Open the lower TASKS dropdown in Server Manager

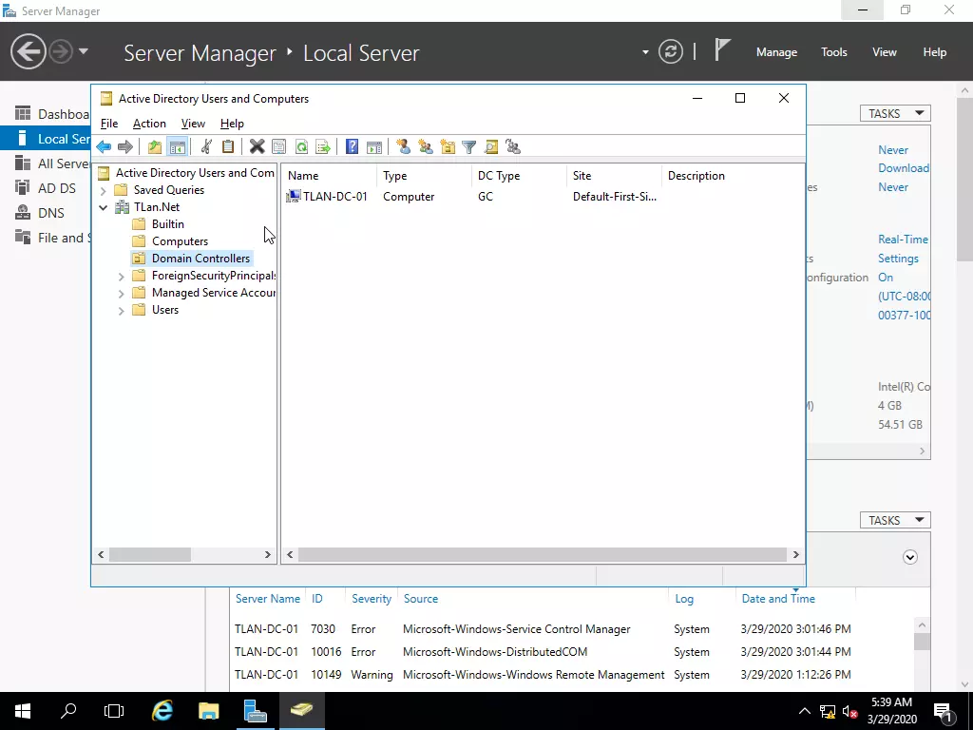895,520
